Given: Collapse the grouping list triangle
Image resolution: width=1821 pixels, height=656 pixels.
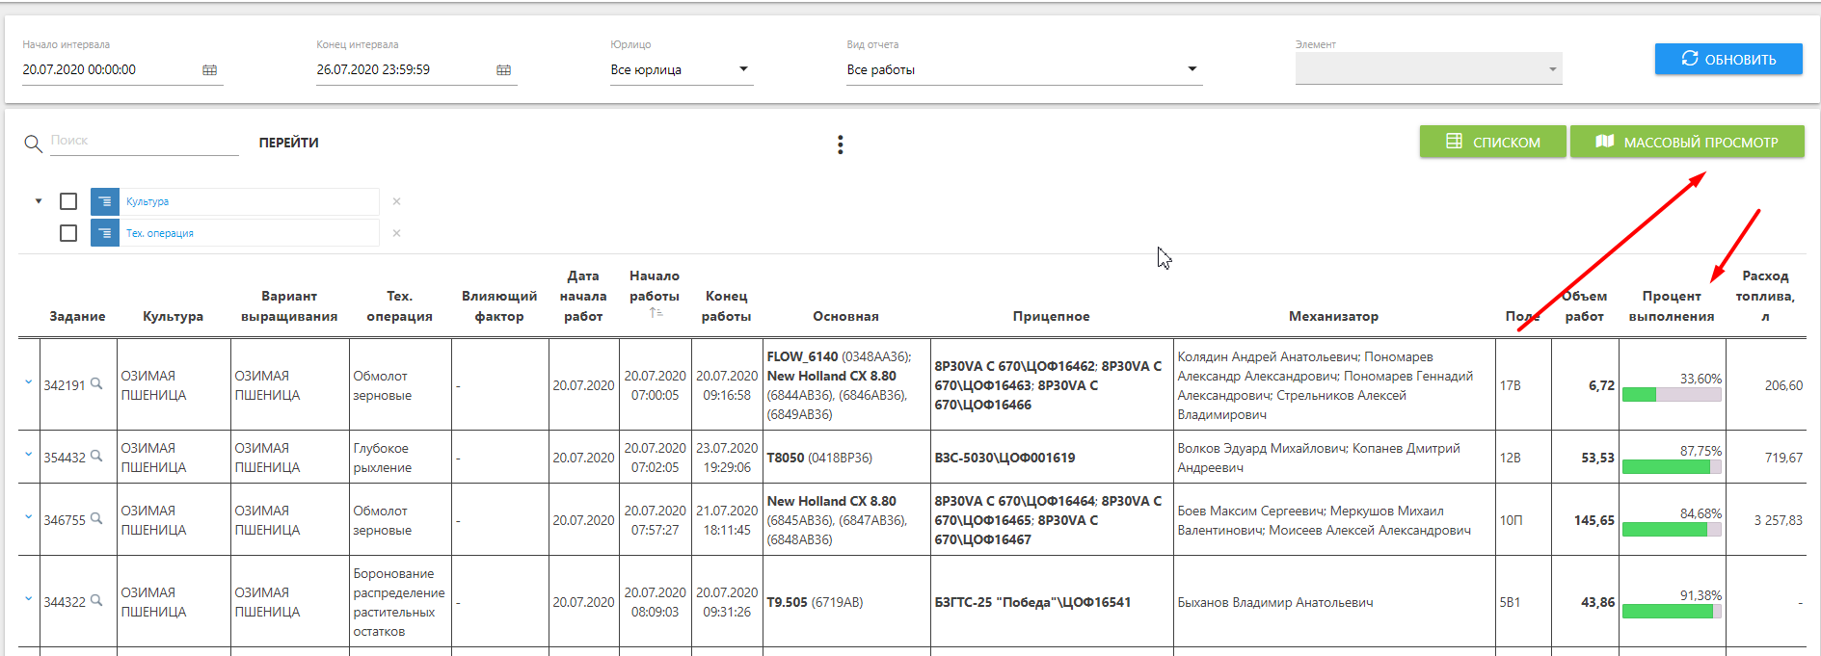Looking at the screenshot, I should pyautogui.click(x=39, y=201).
